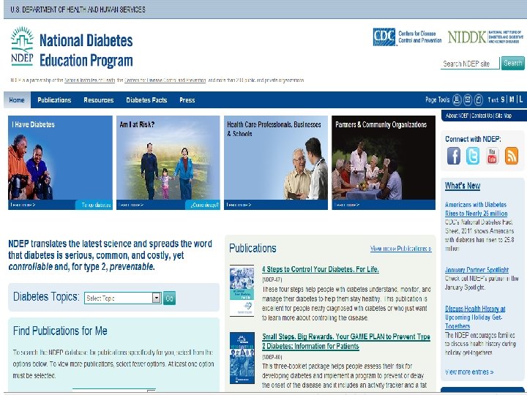527x395 pixels.
Task: Open the I Have Diabetes panel image
Action: [60, 158]
